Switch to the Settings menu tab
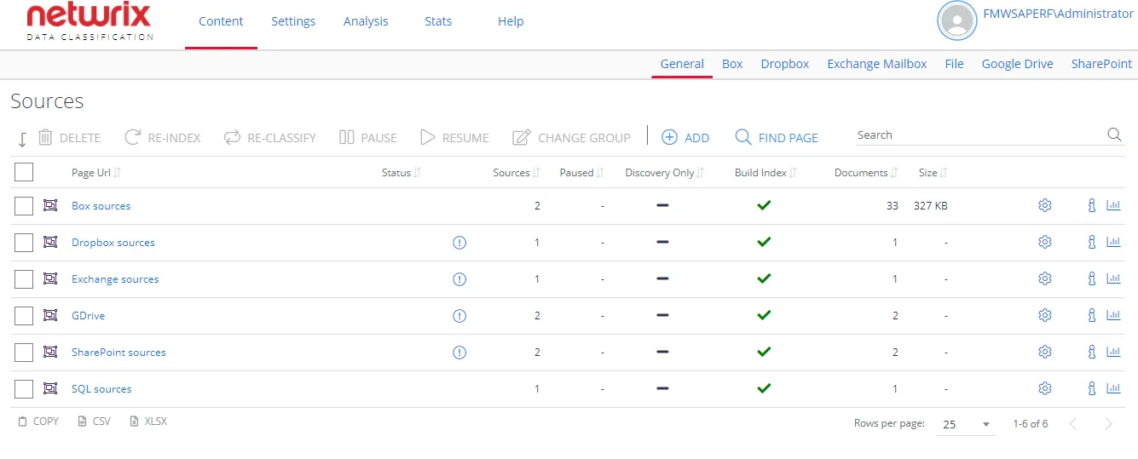Image resolution: width=1138 pixels, height=459 pixels. point(293,21)
